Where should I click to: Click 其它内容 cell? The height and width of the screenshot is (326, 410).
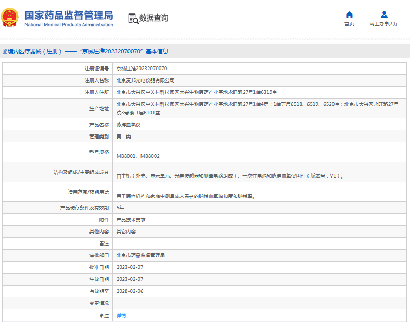126,232
